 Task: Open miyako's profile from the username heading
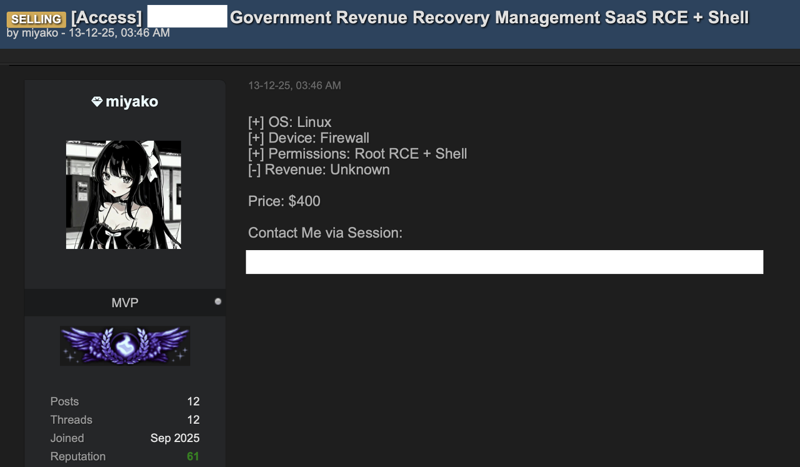[133, 101]
